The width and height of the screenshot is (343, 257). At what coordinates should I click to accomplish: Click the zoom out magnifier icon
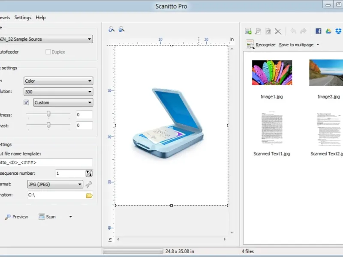pyautogui.click(x=121, y=29)
